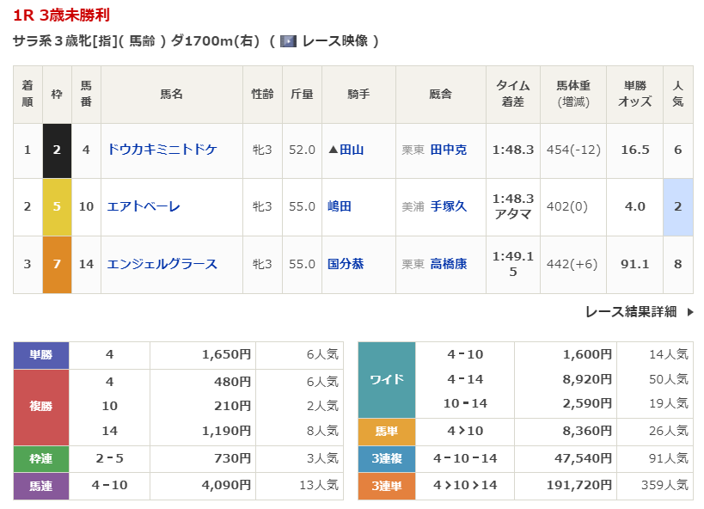704x509 pixels.
Task: Open trainer 田中克 page
Action: pos(448,150)
